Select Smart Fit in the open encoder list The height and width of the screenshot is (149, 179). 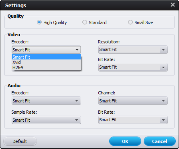coord(47,57)
